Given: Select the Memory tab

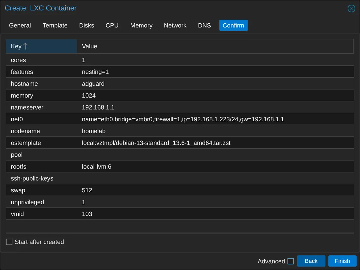Looking at the screenshot, I should tap(141, 25).
